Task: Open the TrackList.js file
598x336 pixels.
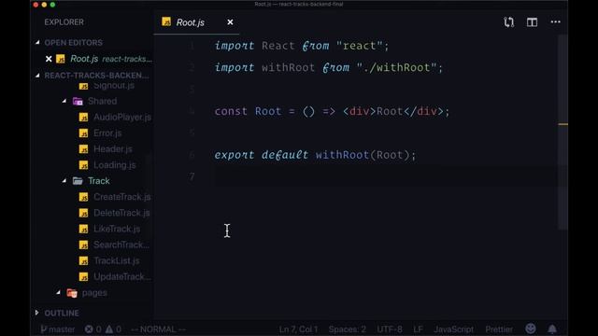Action: (x=116, y=261)
